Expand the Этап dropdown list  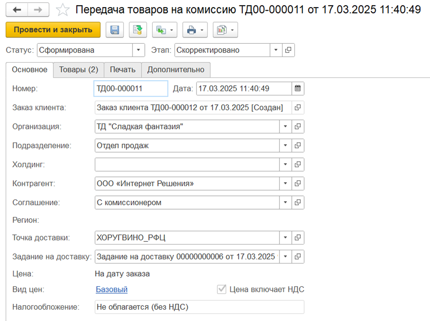click(276, 50)
